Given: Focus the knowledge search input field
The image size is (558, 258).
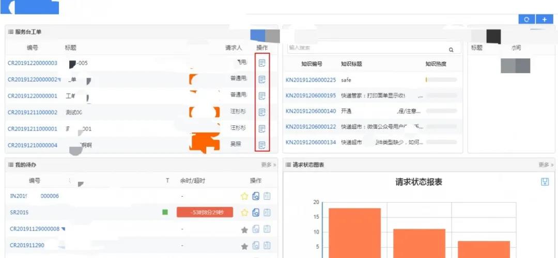Looking at the screenshot, I should point(374,48).
